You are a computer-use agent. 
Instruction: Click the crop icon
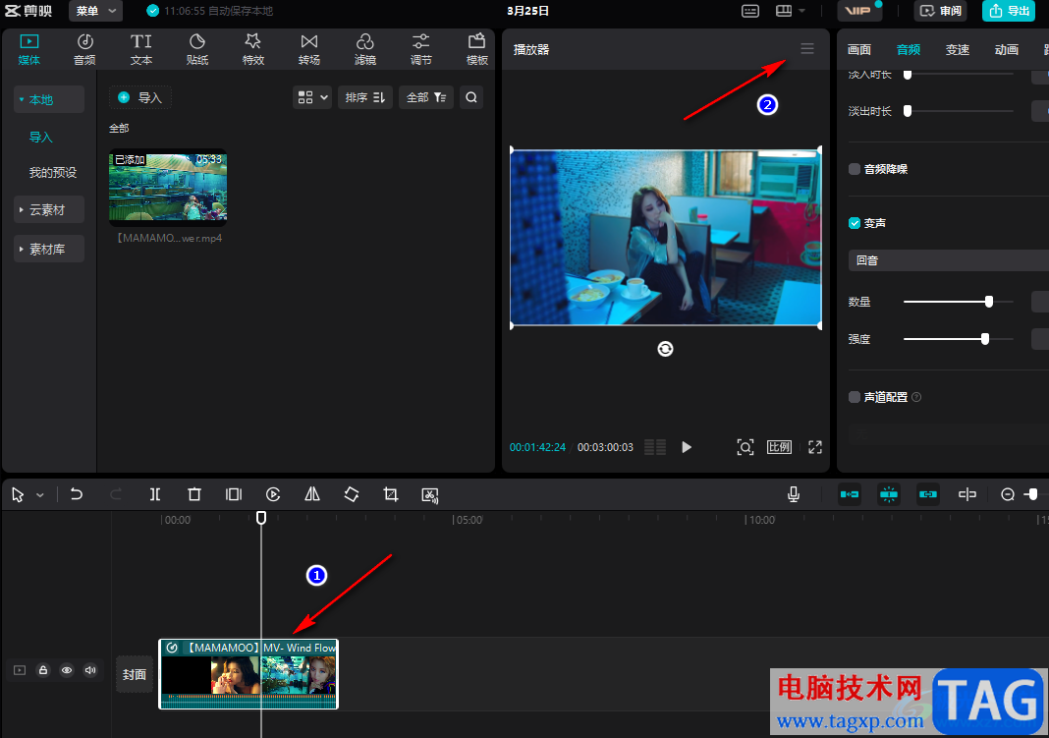391,494
